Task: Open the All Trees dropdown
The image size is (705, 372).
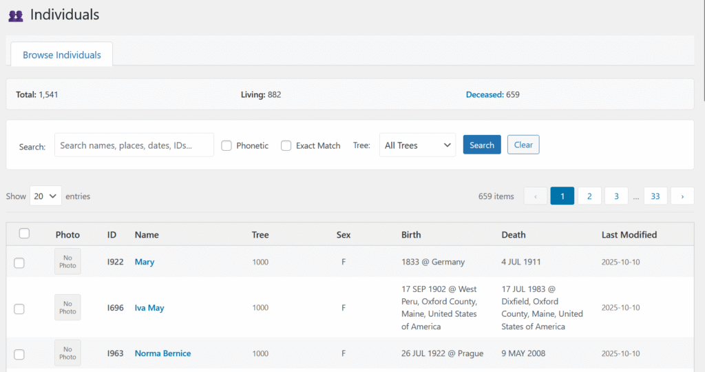Action: [417, 145]
